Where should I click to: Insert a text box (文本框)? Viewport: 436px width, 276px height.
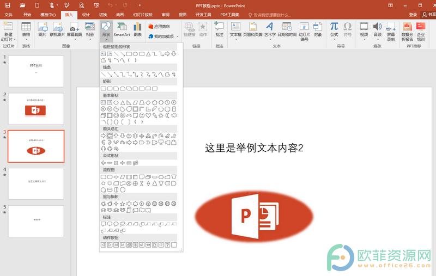(236, 31)
